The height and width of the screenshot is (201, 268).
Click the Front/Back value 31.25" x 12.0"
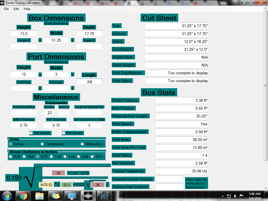point(177,49)
